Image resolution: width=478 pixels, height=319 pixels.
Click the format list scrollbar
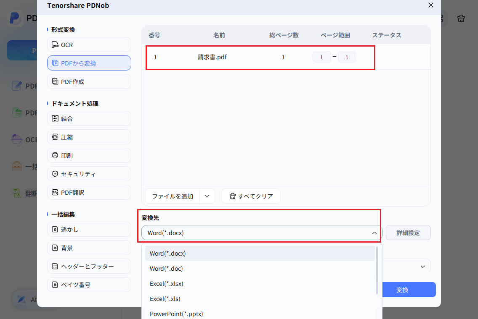(x=377, y=270)
